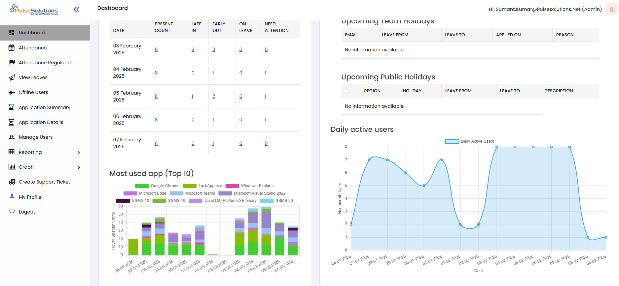Image resolution: width=619 pixels, height=286 pixels.
Task: Open the user avatar menu 'S'
Action: [x=611, y=9]
